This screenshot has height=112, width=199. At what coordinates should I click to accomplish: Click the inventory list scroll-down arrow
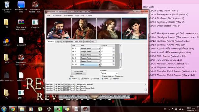tap(121, 68)
